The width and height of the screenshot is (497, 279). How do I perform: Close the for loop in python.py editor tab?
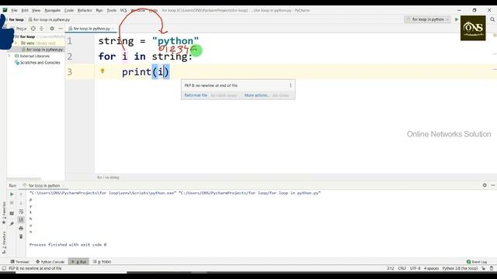click(113, 29)
